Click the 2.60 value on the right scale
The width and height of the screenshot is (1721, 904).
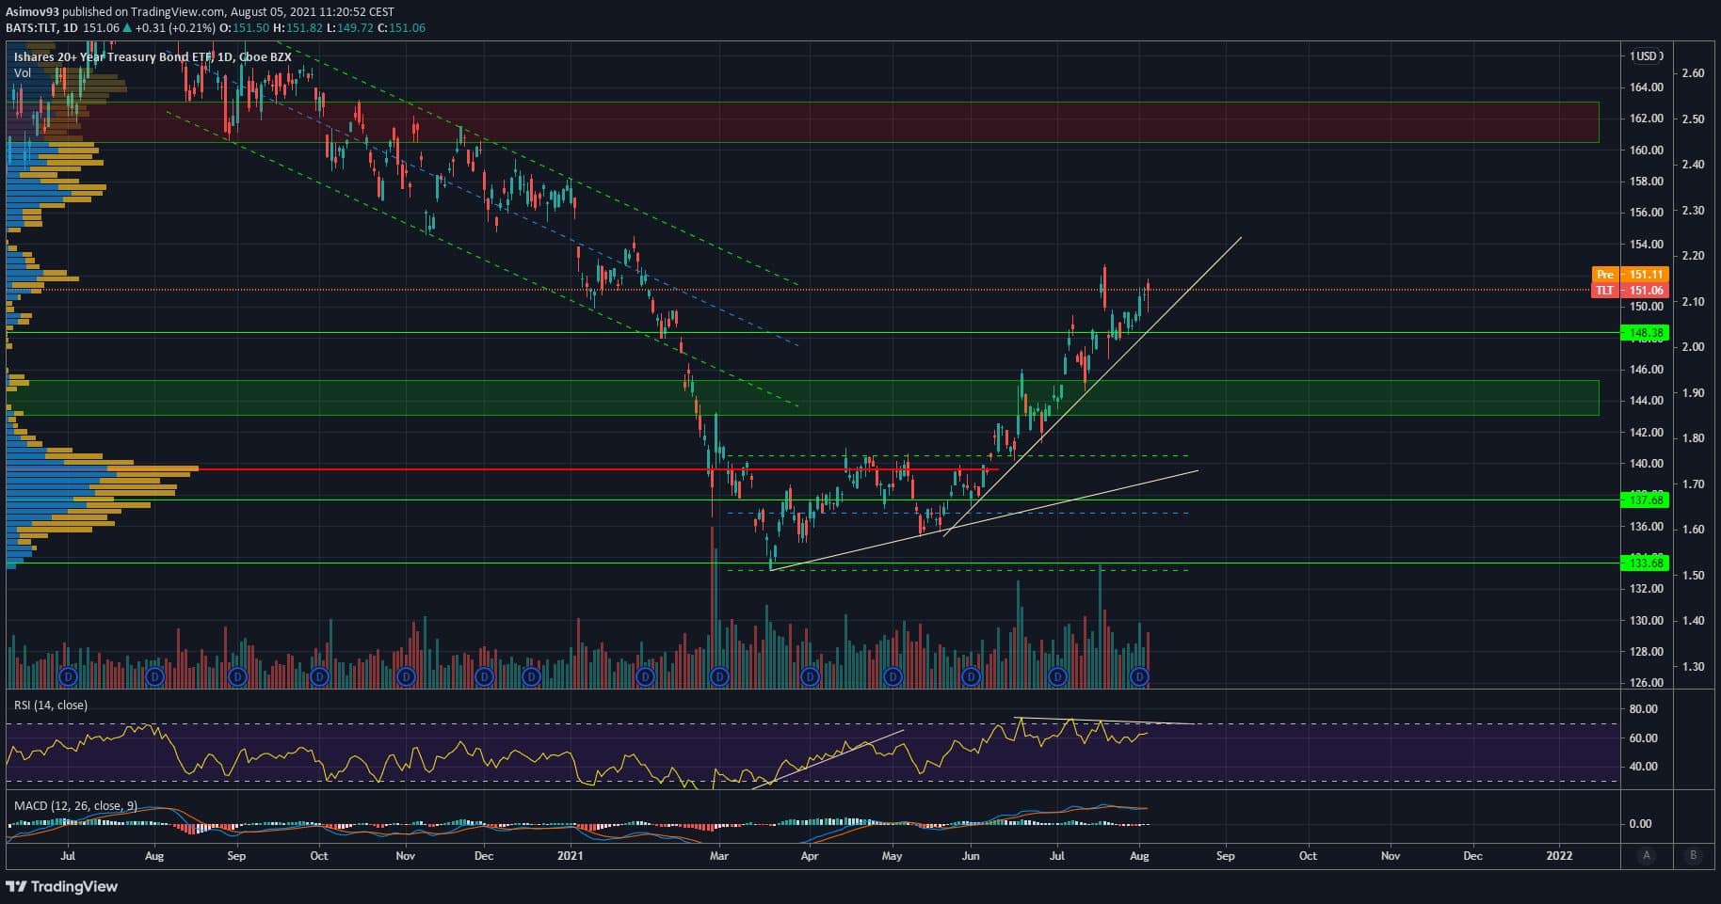1693,73
